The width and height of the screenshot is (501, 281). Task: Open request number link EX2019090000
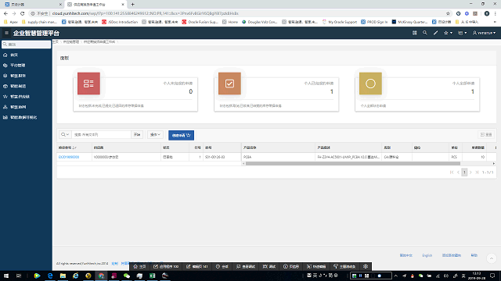pos(69,157)
